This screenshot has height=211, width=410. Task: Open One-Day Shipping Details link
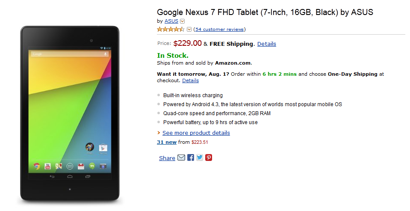coord(190,80)
